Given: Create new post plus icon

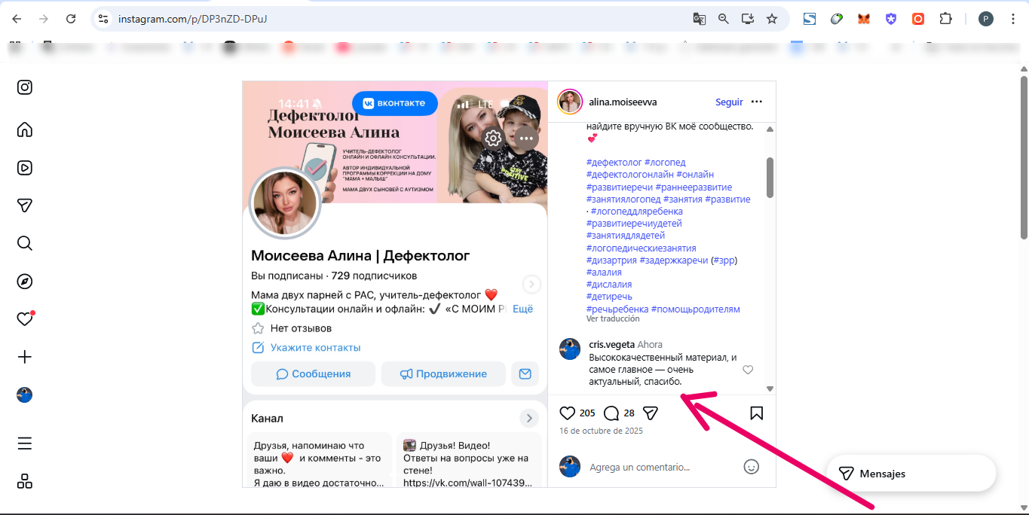Looking at the screenshot, I should click(x=25, y=357).
